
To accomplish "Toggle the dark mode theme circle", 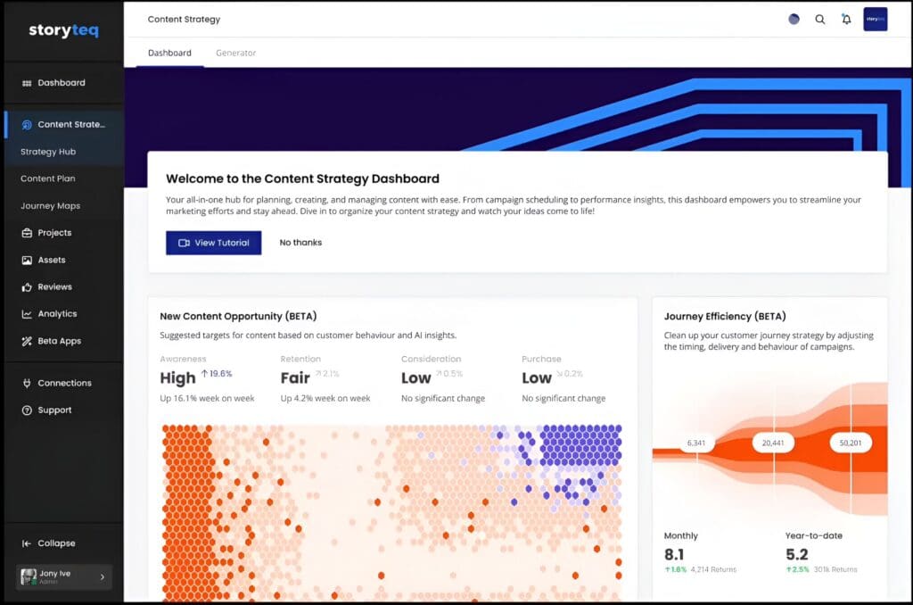I will [x=794, y=20].
